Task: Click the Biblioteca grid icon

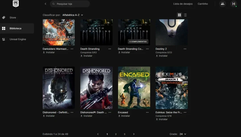Action: click(x=4, y=28)
